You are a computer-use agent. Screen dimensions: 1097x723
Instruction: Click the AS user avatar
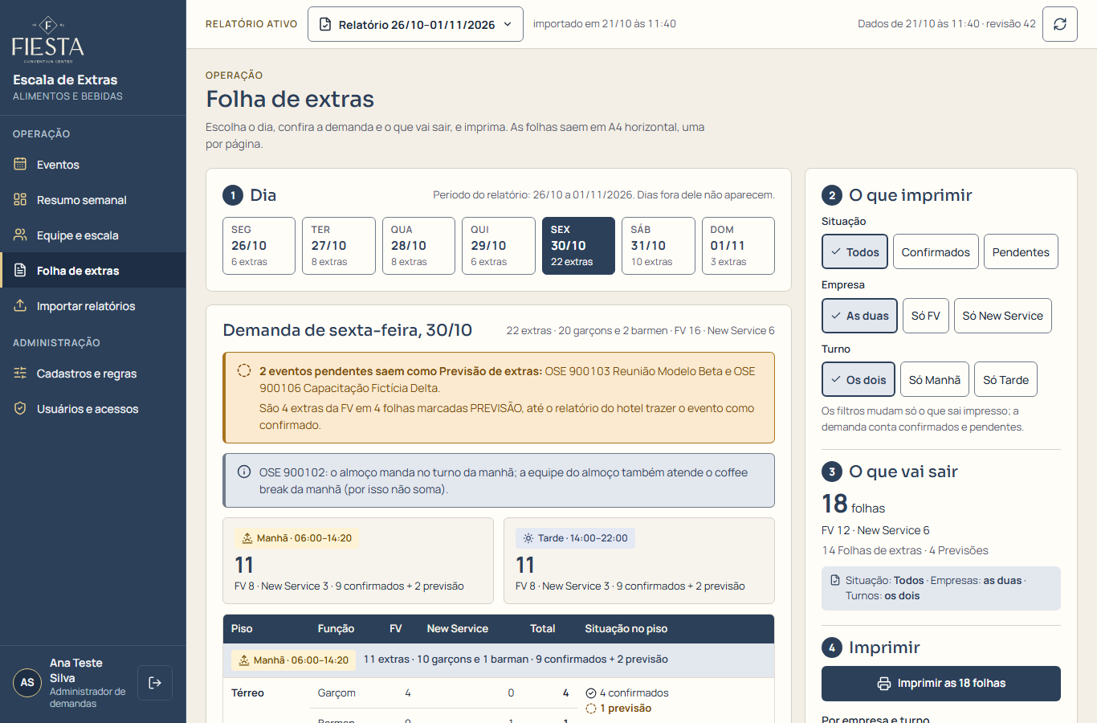click(27, 683)
